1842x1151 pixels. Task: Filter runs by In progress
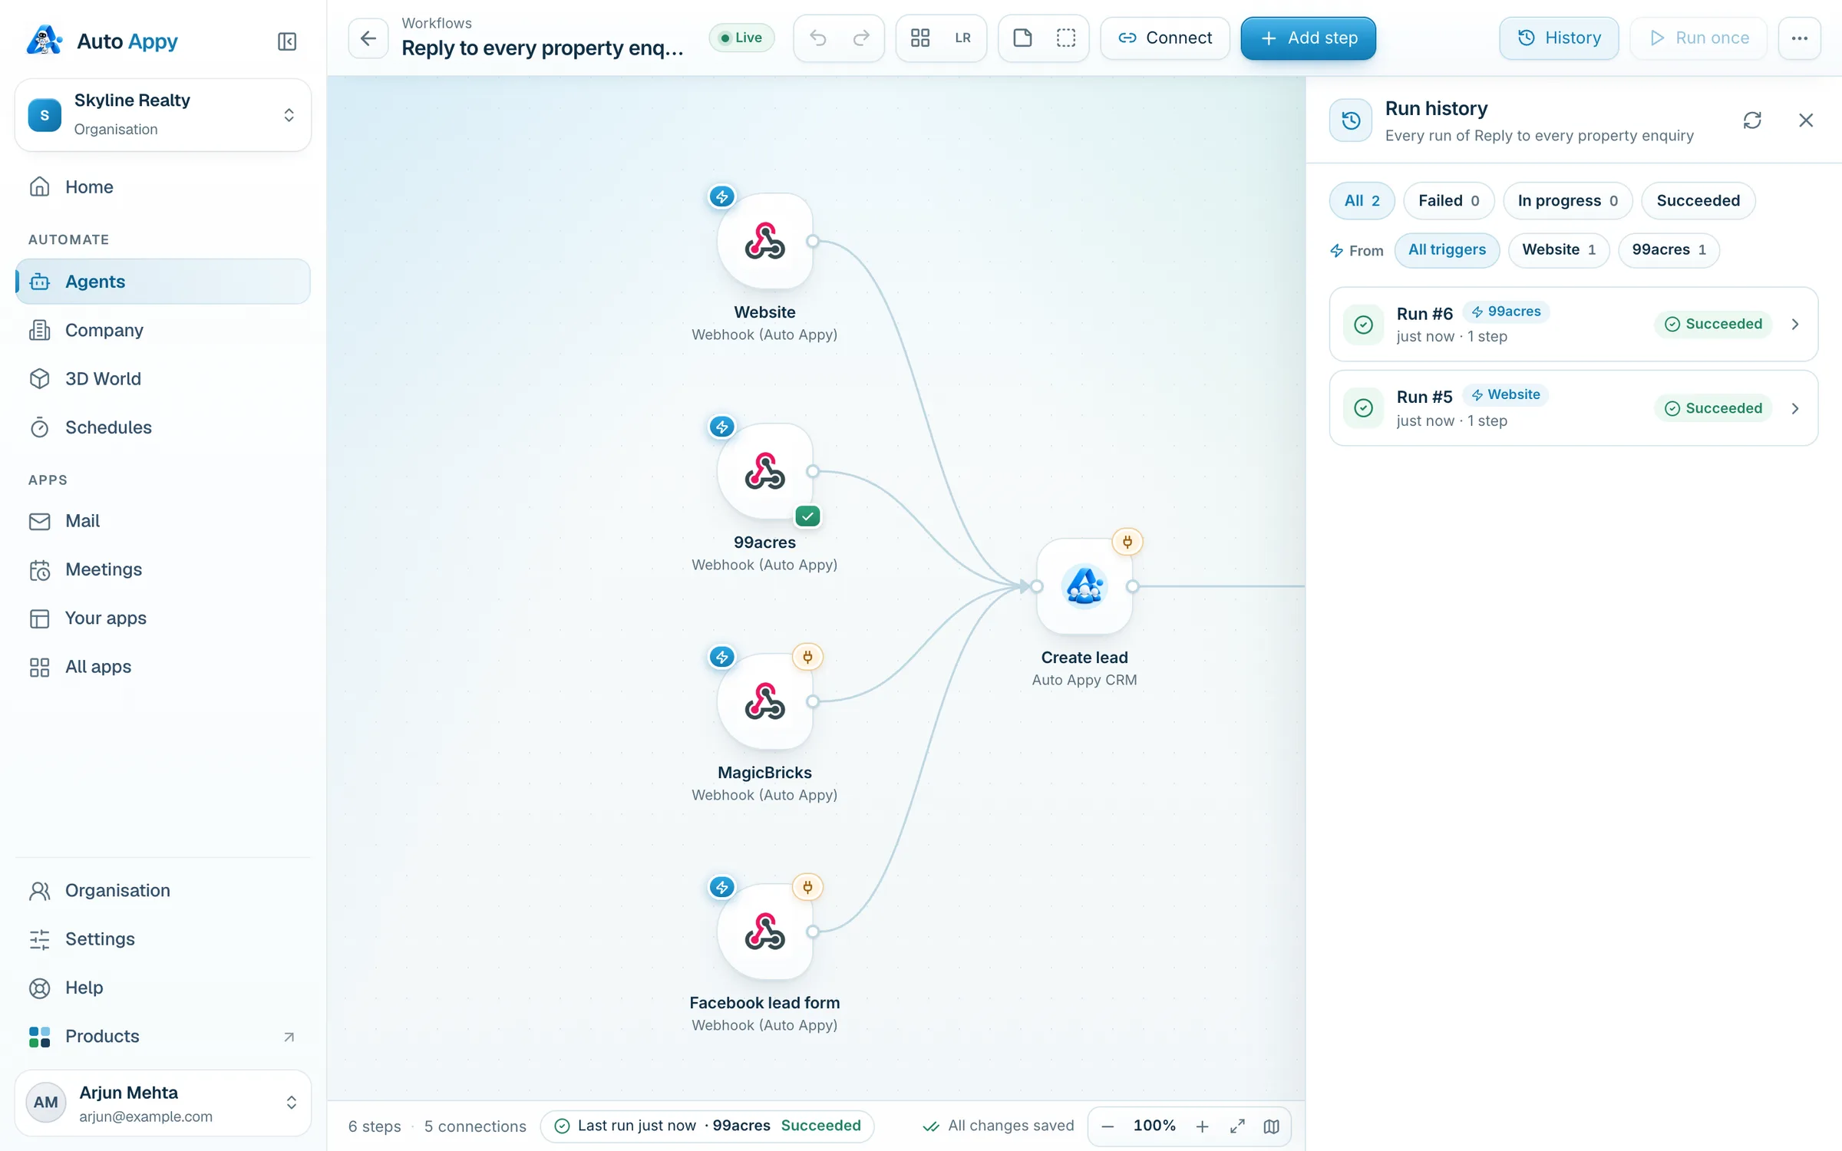1567,200
